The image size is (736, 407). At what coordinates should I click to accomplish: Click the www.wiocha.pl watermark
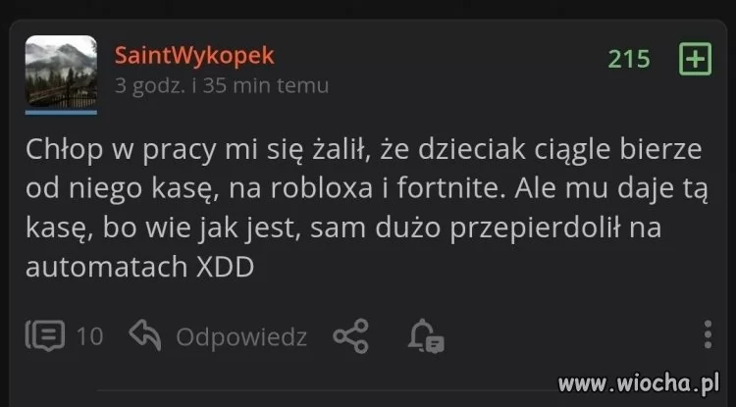click(639, 383)
